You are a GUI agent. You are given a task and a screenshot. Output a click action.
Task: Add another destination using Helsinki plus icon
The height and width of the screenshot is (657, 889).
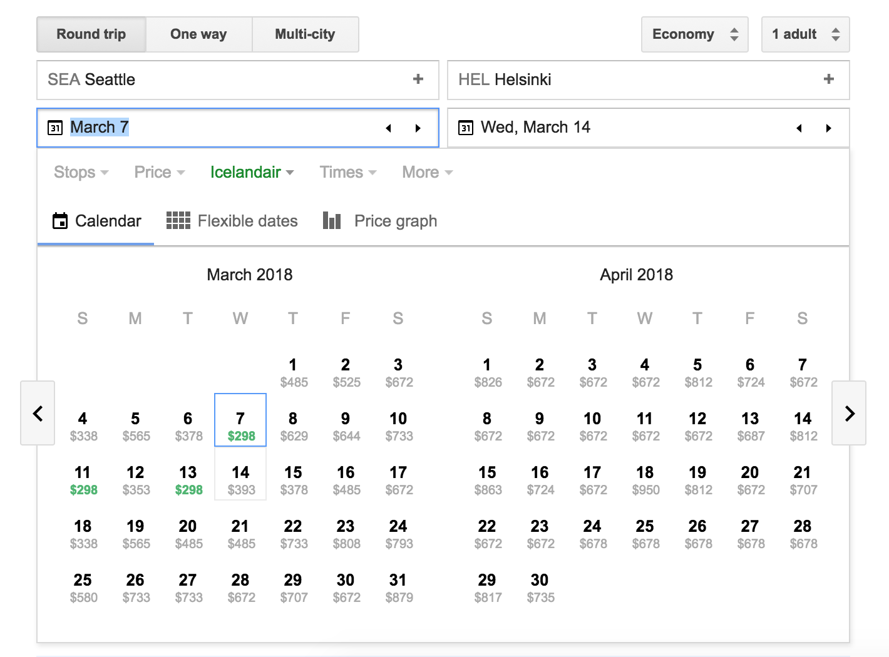pyautogui.click(x=828, y=79)
